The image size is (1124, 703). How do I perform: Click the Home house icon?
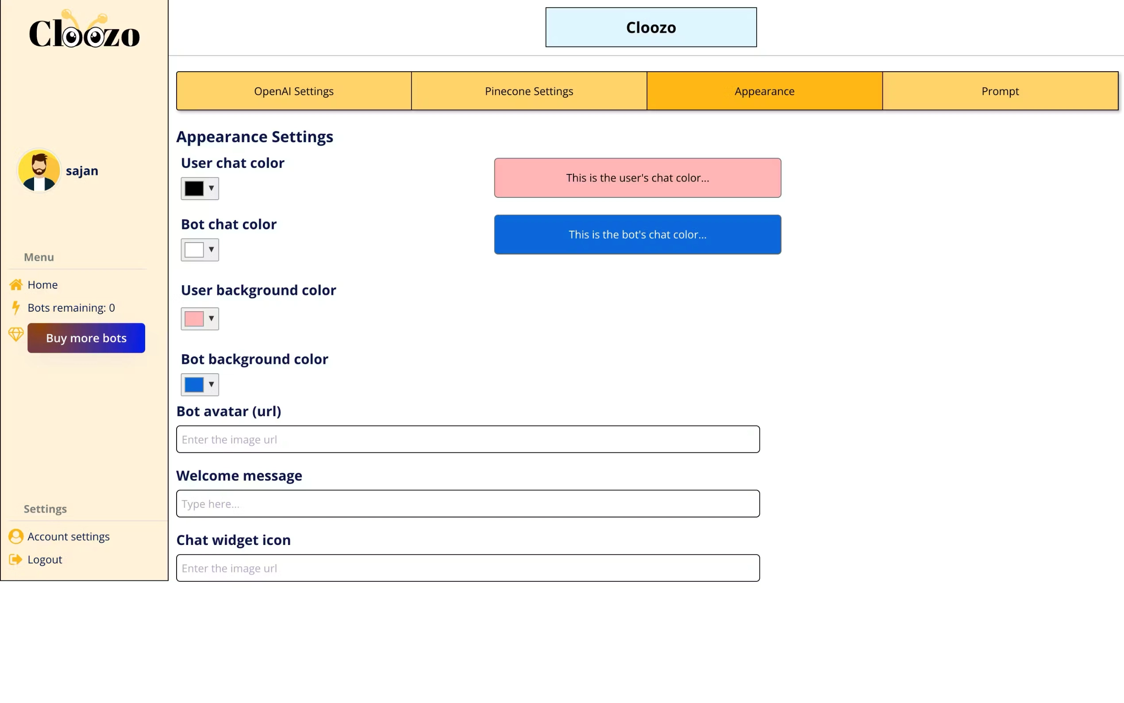(x=16, y=285)
